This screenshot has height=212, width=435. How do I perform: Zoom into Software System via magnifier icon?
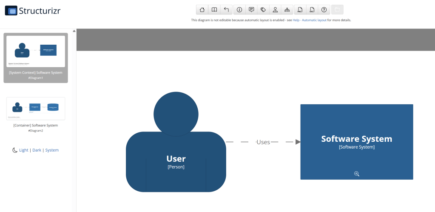tap(357, 174)
